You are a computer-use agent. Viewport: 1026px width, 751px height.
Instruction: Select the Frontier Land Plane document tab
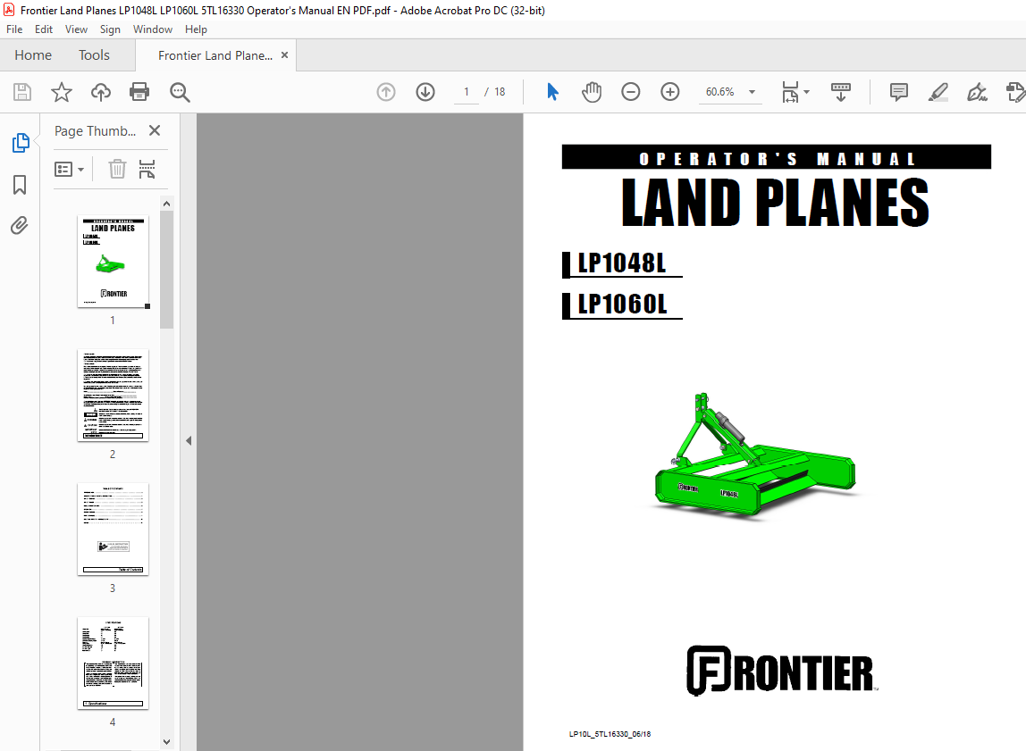215,55
